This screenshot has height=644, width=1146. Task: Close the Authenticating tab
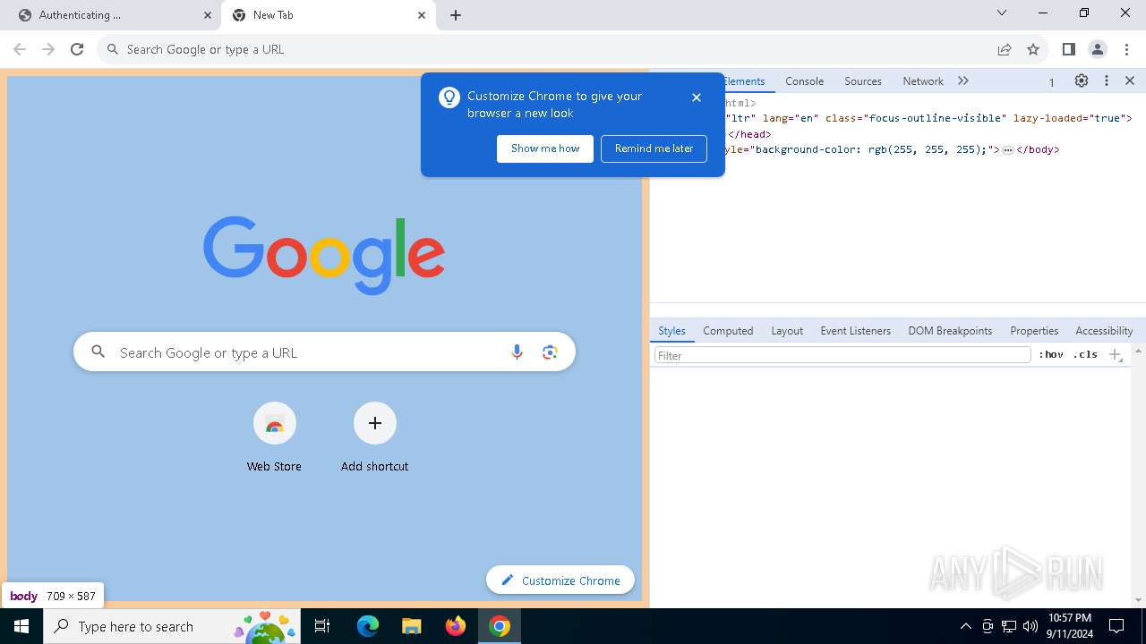[207, 15]
